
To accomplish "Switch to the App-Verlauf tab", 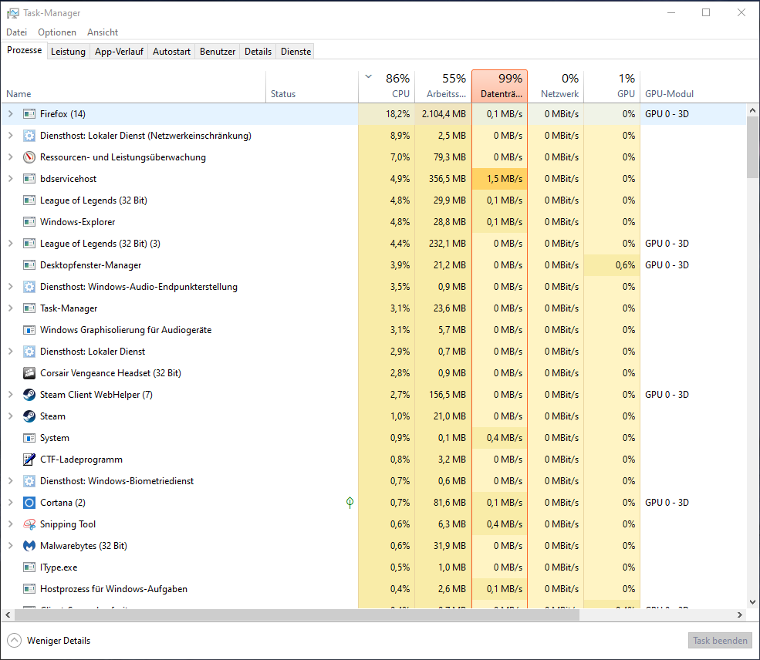I will (x=119, y=52).
